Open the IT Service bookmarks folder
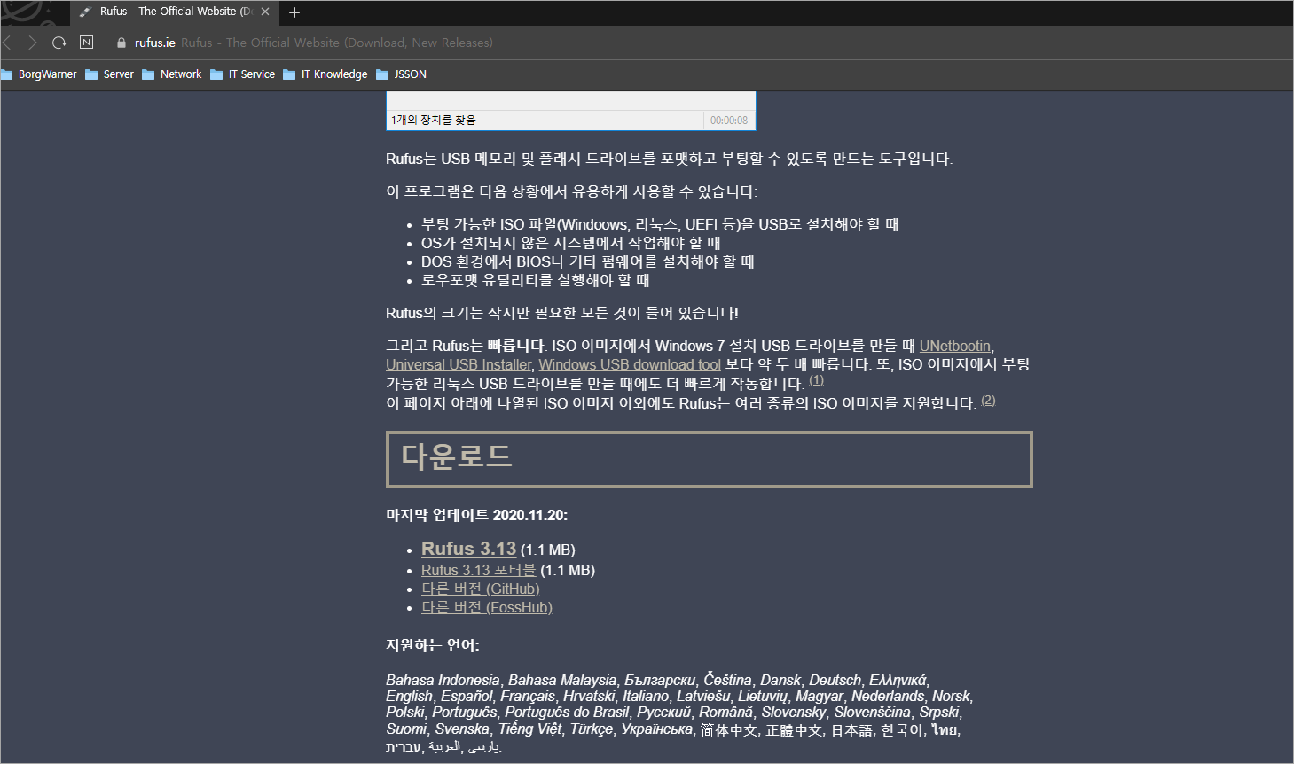This screenshot has height=764, width=1294. pos(243,74)
